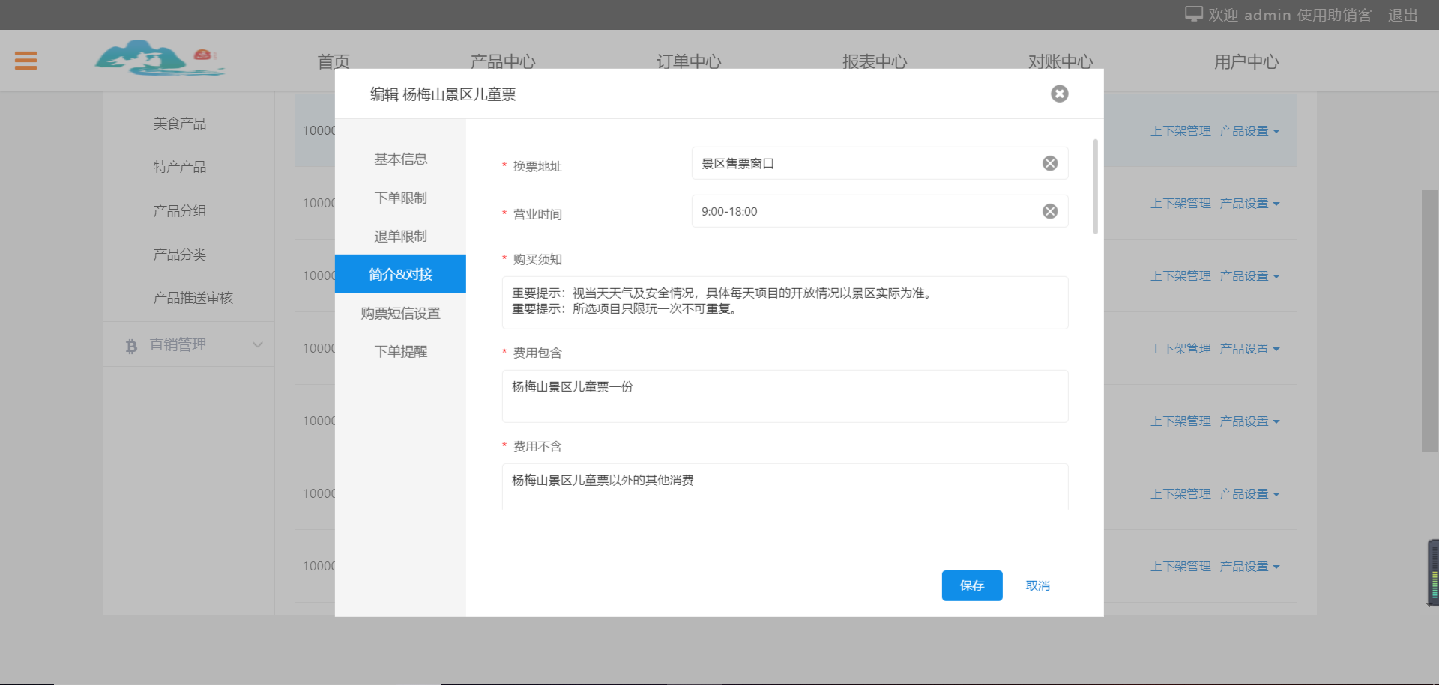Click the monitor icon next to 欢迎 admin

pos(1192,13)
